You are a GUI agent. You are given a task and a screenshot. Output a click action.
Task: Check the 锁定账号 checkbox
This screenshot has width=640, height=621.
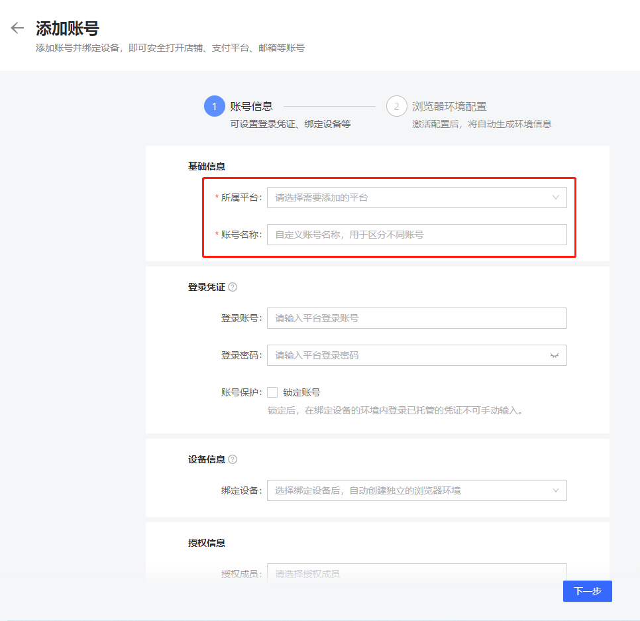coord(272,392)
